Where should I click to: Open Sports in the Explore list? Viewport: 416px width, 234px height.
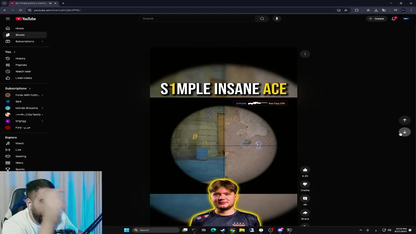[25, 169]
